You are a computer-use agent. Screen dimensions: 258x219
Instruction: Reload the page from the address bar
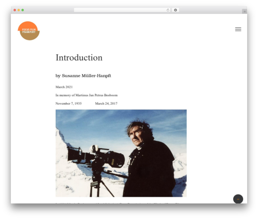coord(168,10)
